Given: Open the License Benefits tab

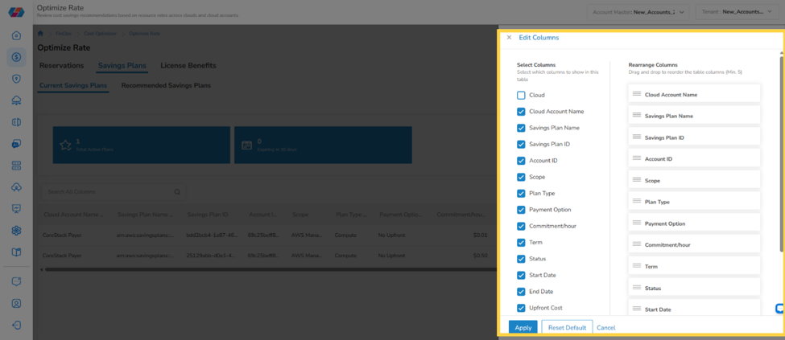Looking at the screenshot, I should pos(188,65).
